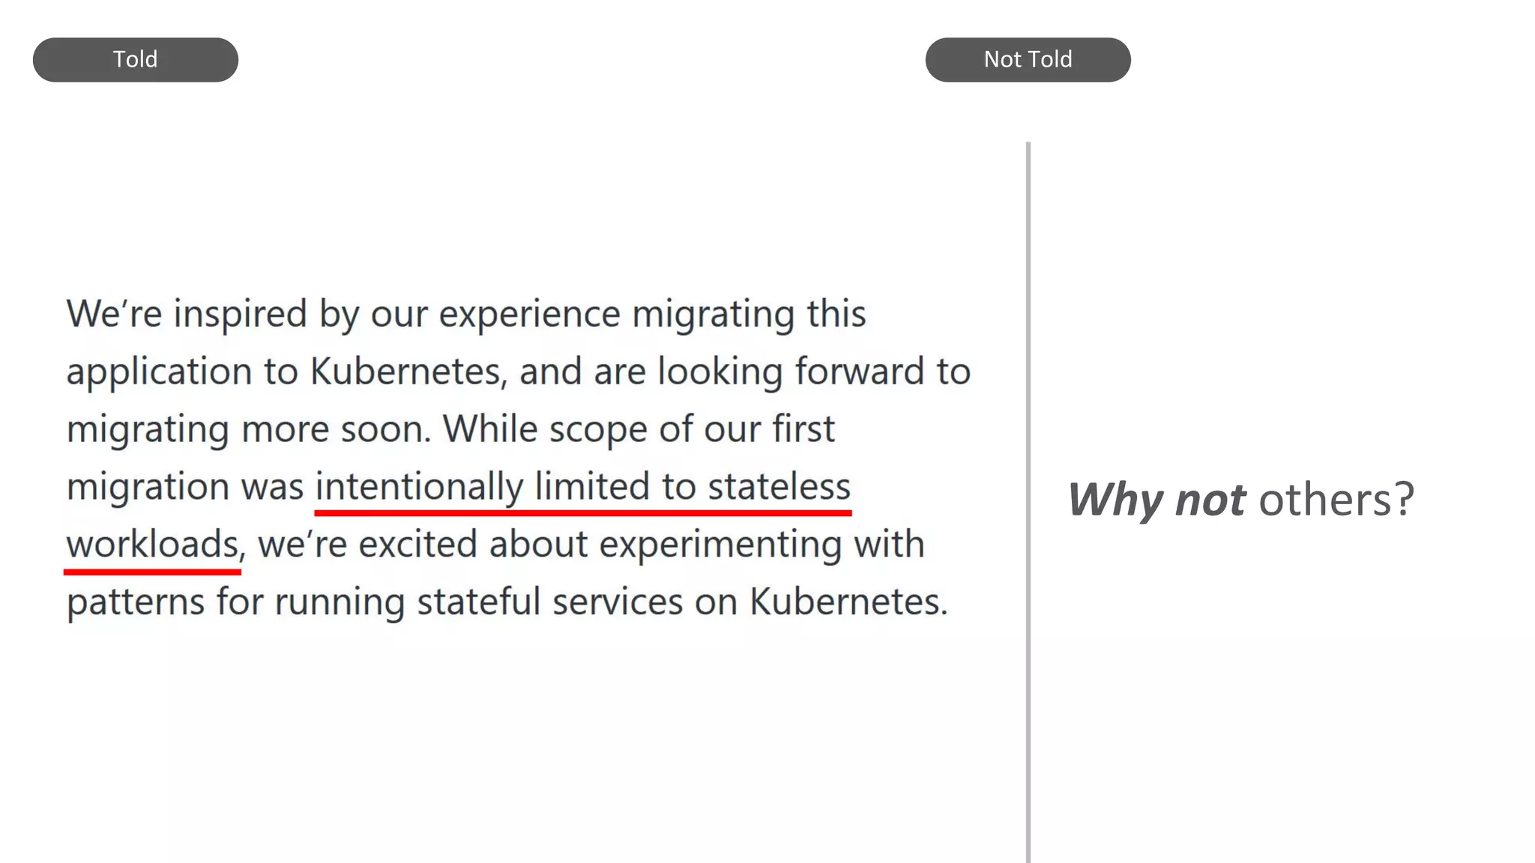The height and width of the screenshot is (863, 1535).
Task: Click the red underline beneath 'workloads'
Action: click(152, 572)
